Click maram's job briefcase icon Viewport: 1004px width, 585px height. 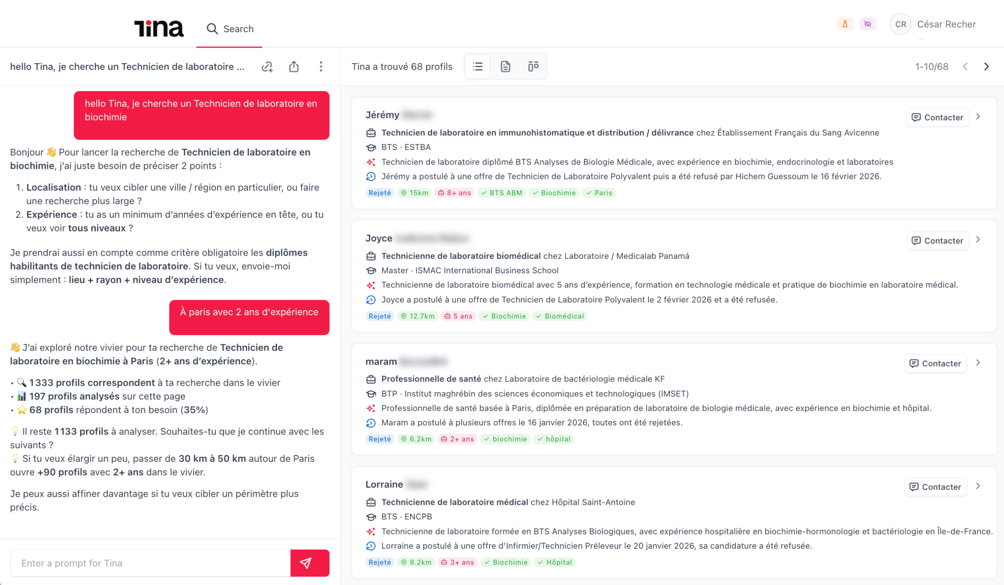(x=371, y=379)
